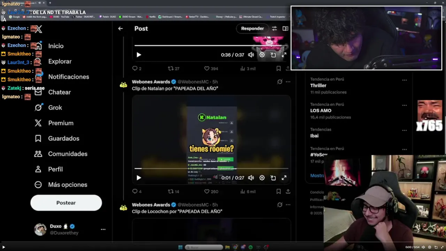Open settings gear on Natalan clip
446x251 pixels.
tap(262, 178)
